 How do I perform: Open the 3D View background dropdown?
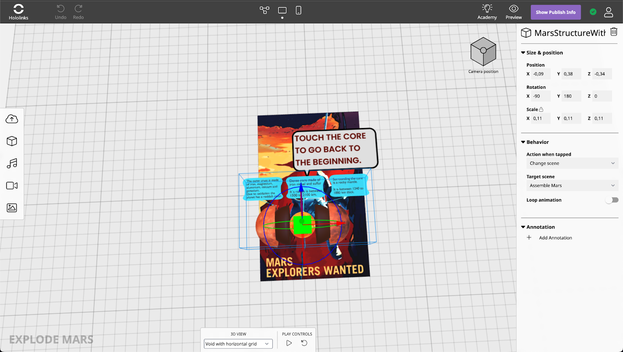[x=238, y=344]
